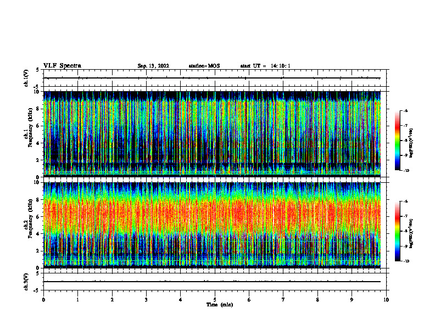The height and width of the screenshot is (336, 435).
Task: Click the "-10" label on ch.1 color bar
Action: point(406,171)
